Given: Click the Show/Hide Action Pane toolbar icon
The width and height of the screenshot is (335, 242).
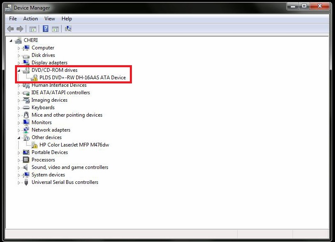Looking at the screenshot, I should point(55,29).
